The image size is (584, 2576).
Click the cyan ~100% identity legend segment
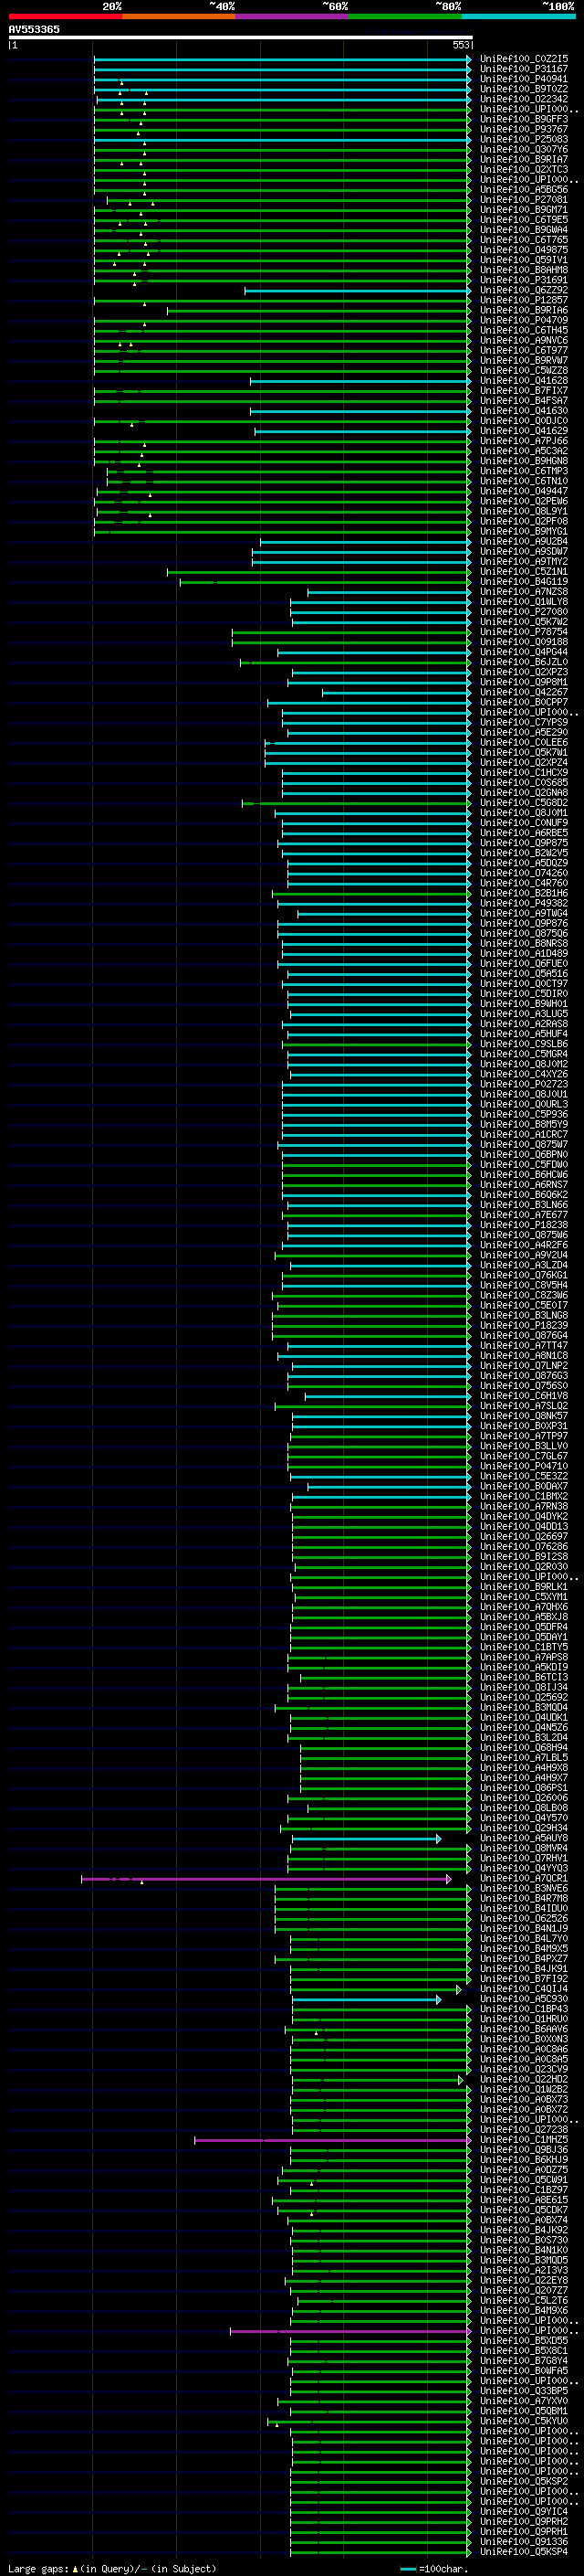[x=518, y=16]
